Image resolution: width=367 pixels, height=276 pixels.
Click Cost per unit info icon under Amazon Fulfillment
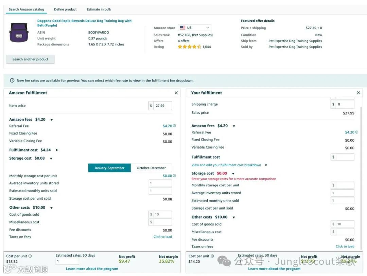click(x=30, y=256)
